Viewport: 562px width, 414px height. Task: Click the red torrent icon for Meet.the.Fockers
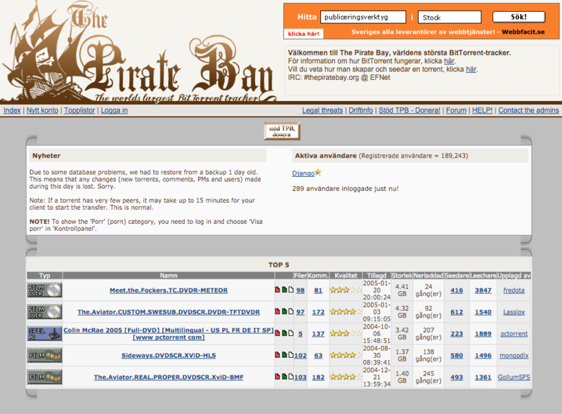pos(277,290)
